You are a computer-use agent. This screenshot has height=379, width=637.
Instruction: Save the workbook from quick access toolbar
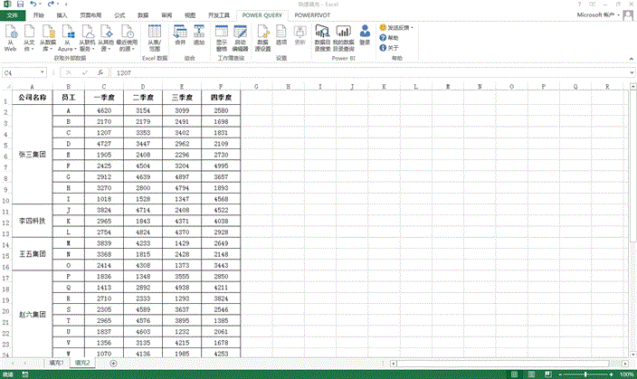tap(21, 5)
